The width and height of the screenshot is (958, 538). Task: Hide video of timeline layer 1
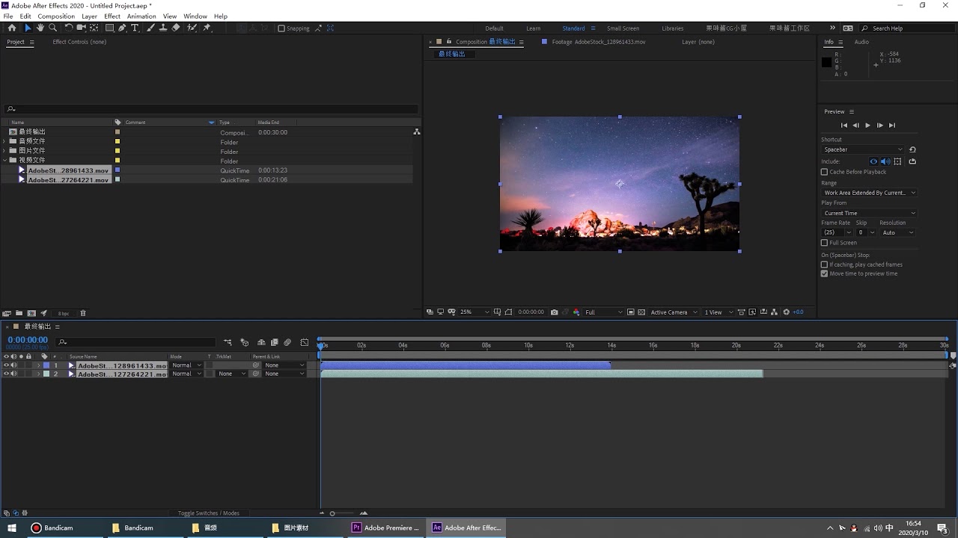pos(6,365)
